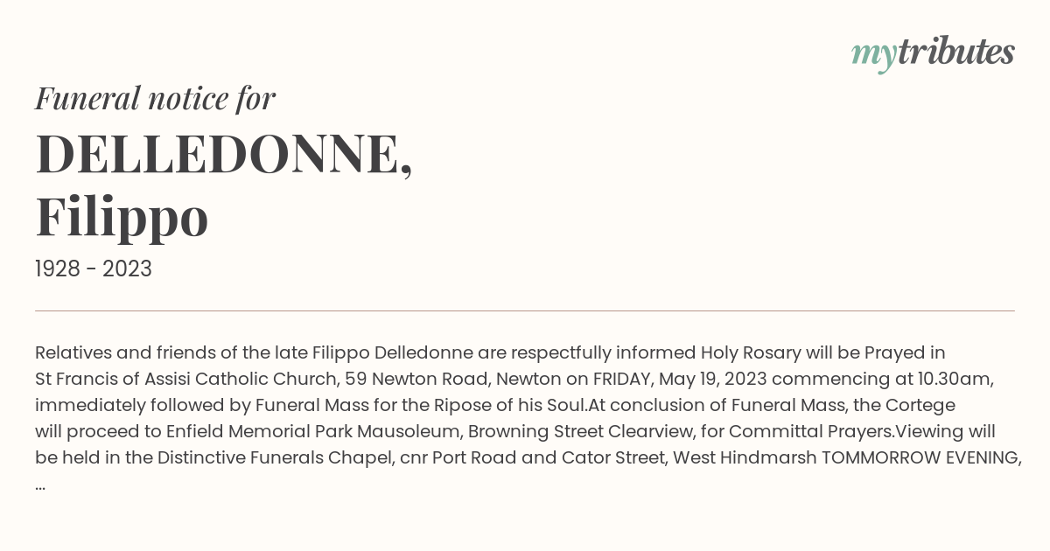Select the date "FRIDAY, May 19, 2023"
Screen dimensions: 1050x551
click(x=680, y=380)
